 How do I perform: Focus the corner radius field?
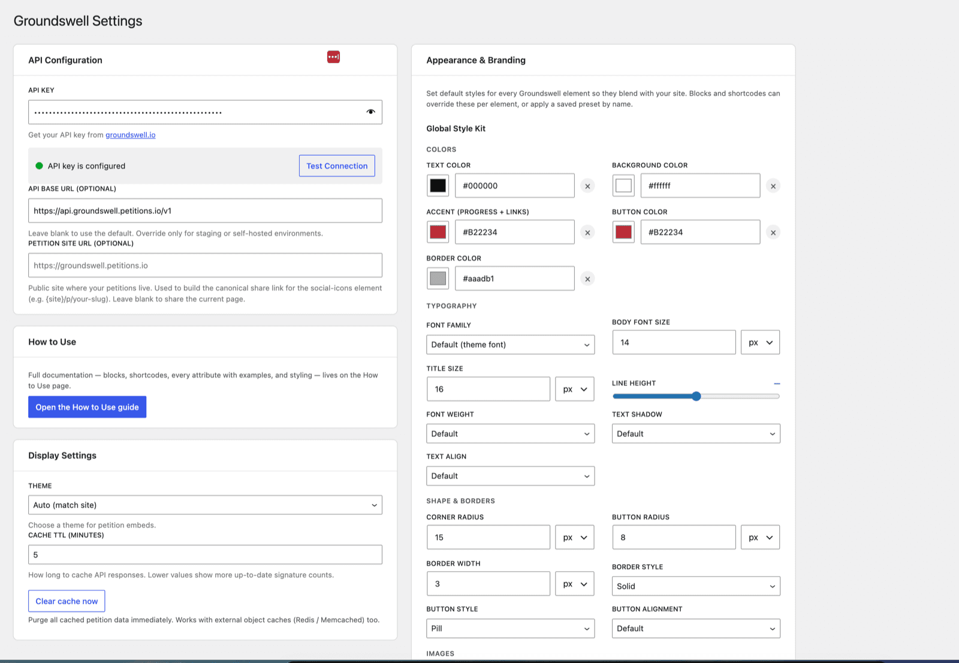(x=488, y=537)
